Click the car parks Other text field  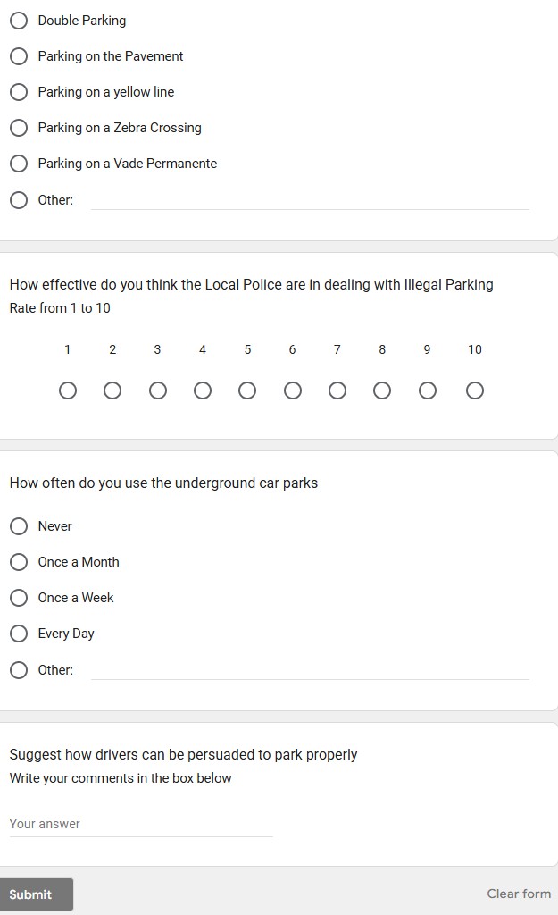(310, 670)
